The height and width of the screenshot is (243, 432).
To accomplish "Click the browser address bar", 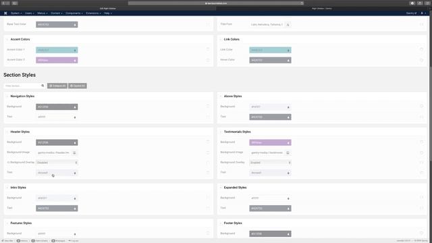I will [216, 3].
